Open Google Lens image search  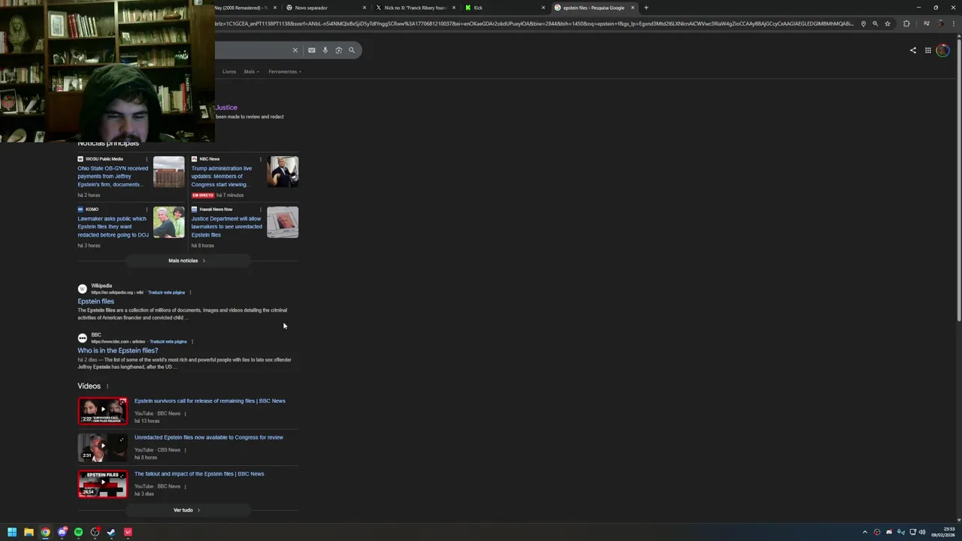338,50
